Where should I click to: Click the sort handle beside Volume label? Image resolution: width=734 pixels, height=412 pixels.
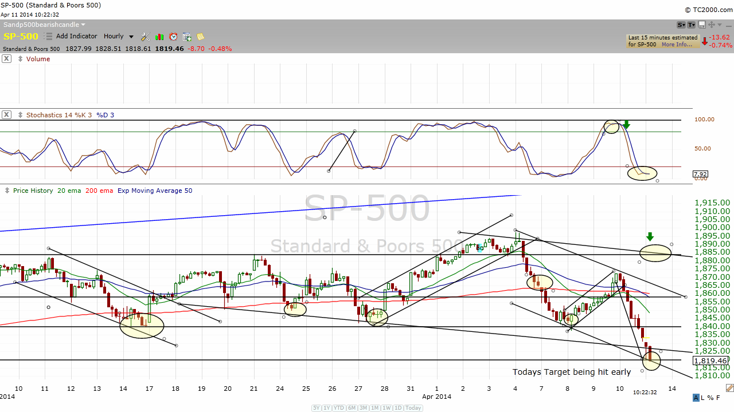[x=21, y=59]
